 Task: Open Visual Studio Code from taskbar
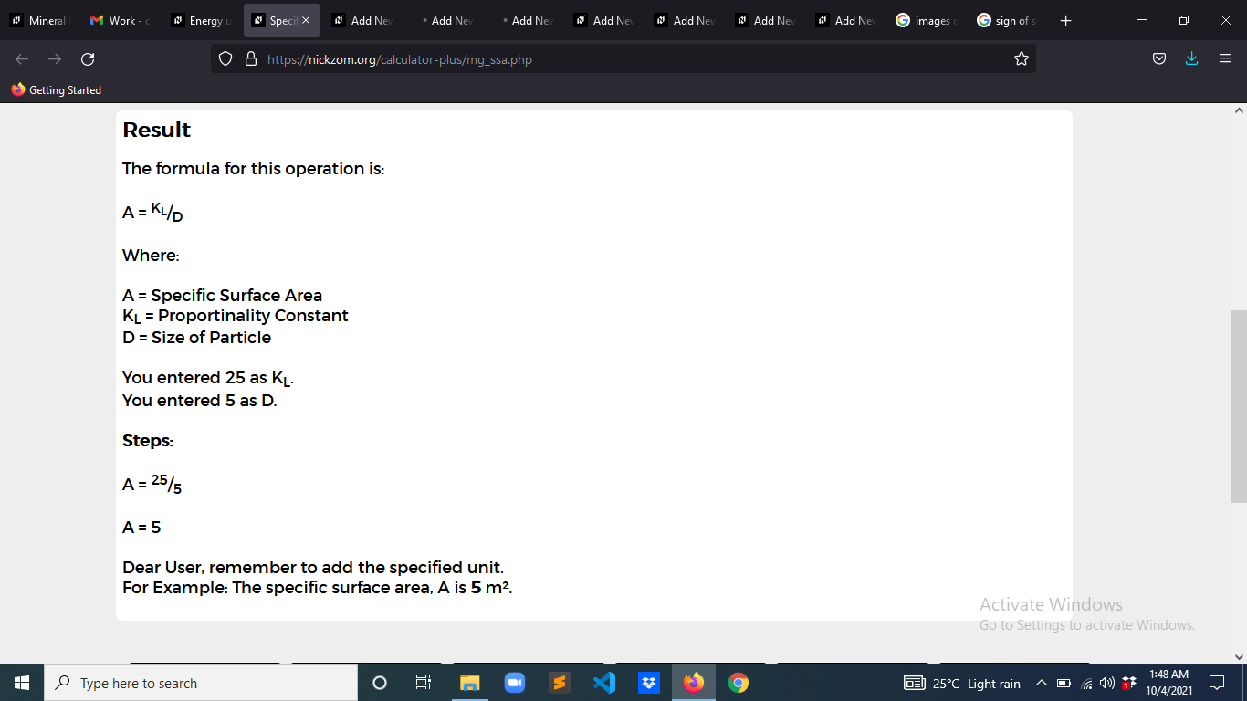[603, 683]
